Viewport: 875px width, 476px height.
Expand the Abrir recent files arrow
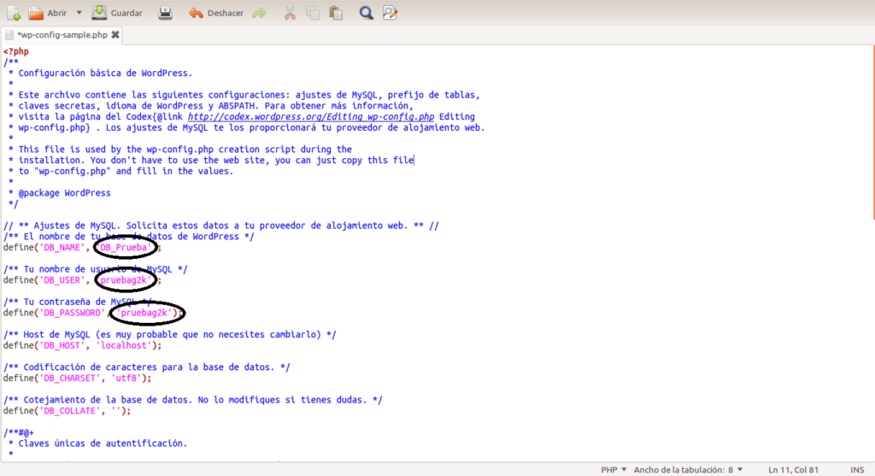[x=79, y=12]
